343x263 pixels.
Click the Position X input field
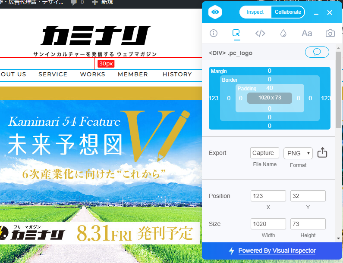(x=268, y=196)
